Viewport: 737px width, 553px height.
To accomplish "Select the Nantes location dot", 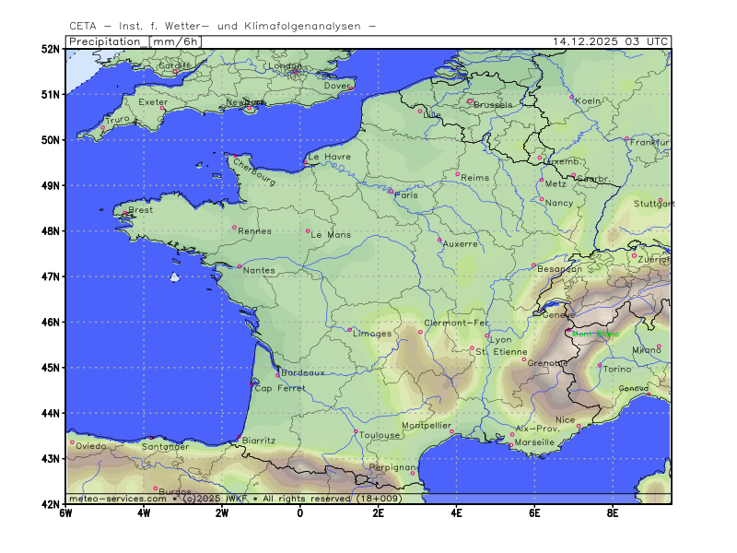I will [x=239, y=267].
